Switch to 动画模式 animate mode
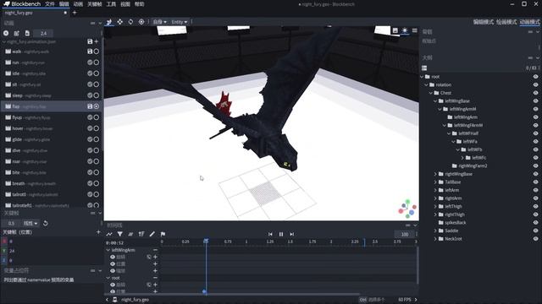 (x=529, y=22)
